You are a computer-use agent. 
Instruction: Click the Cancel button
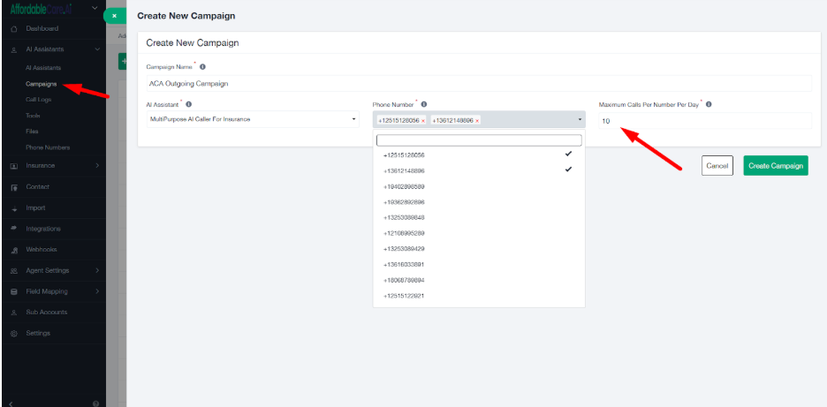tap(717, 166)
